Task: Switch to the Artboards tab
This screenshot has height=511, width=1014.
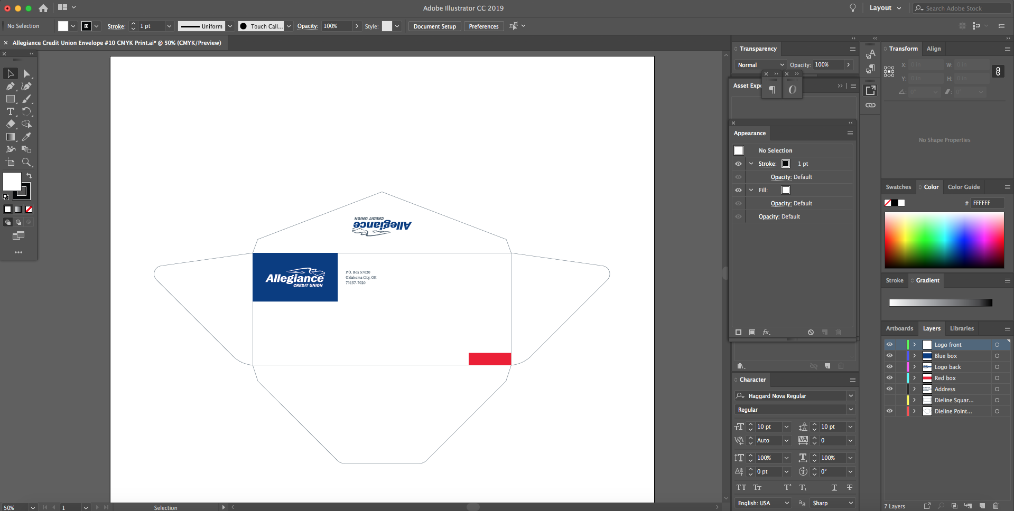Action: click(x=899, y=328)
